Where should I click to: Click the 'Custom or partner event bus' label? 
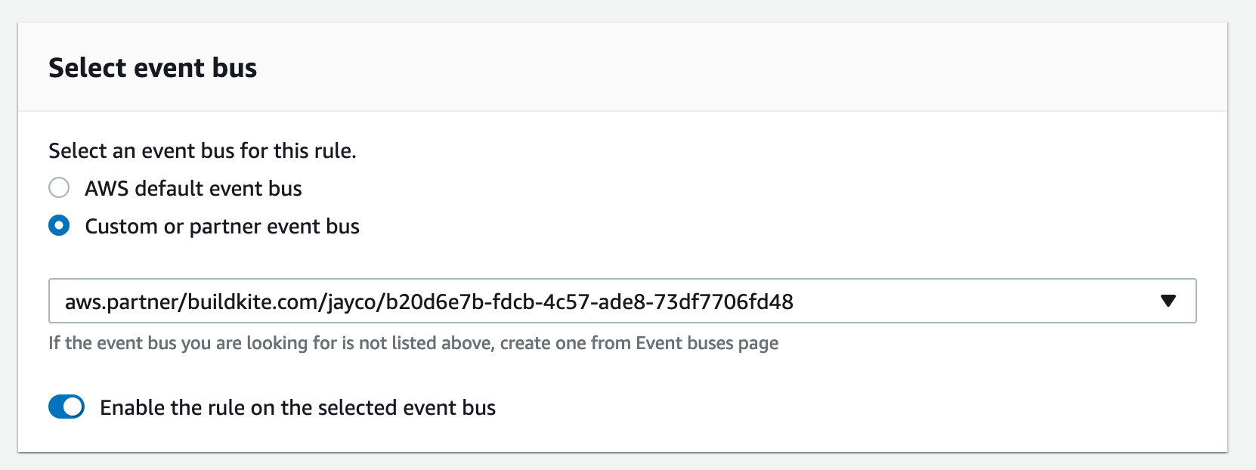pos(221,227)
